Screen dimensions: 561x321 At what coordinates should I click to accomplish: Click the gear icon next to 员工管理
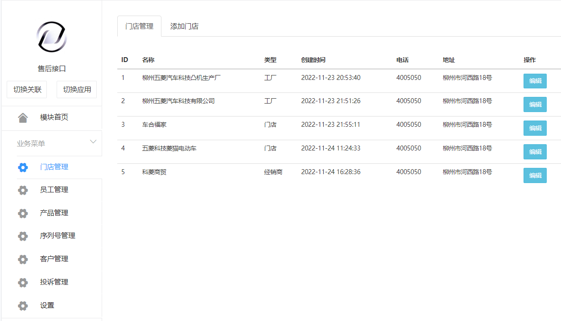tap(23, 190)
